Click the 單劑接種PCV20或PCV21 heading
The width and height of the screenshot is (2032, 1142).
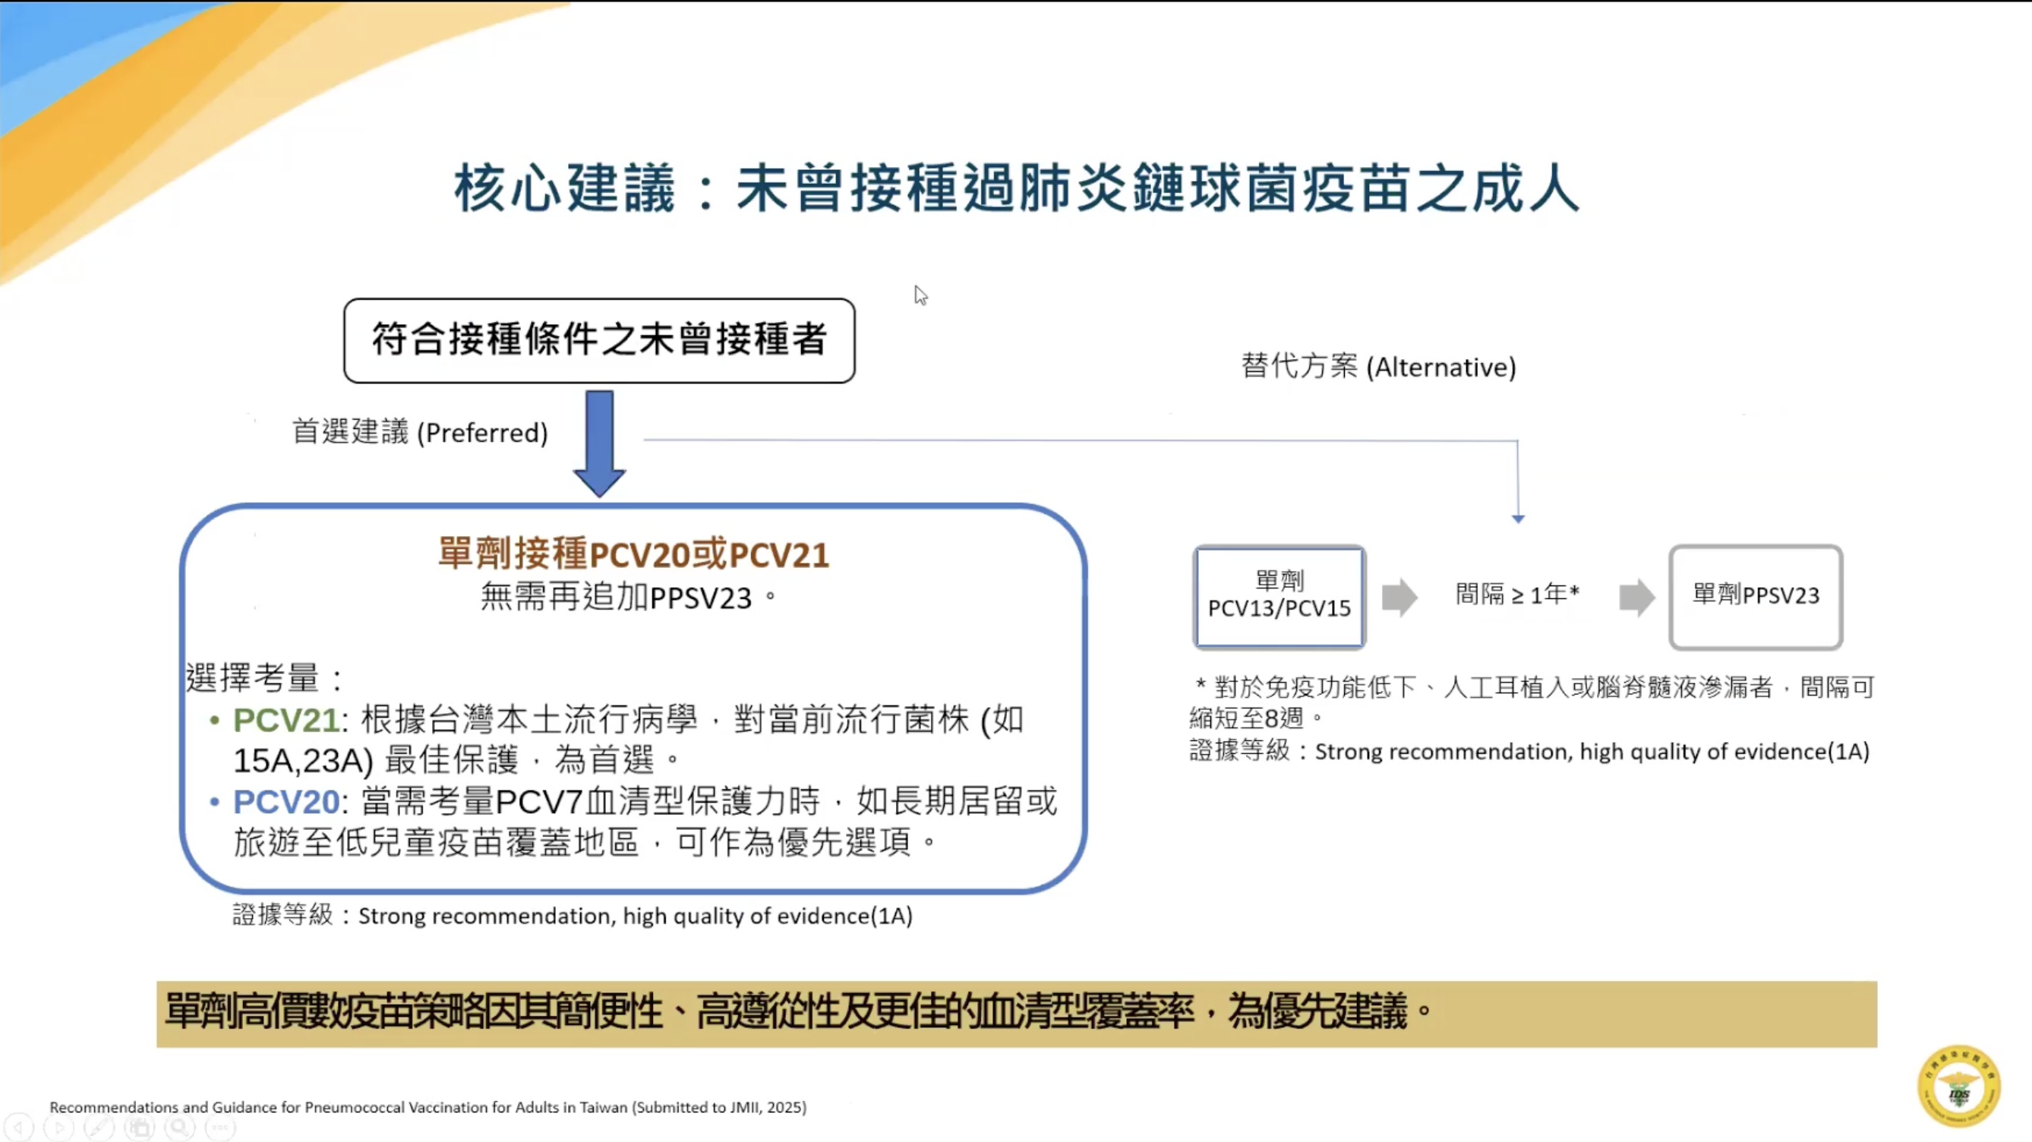(633, 554)
